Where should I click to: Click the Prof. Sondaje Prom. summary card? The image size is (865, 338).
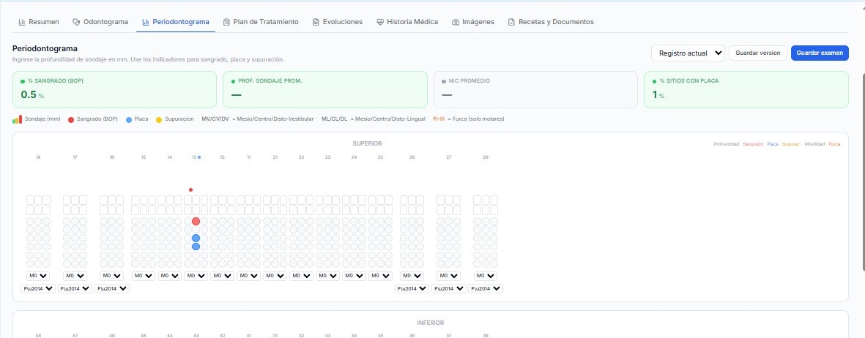pos(325,89)
